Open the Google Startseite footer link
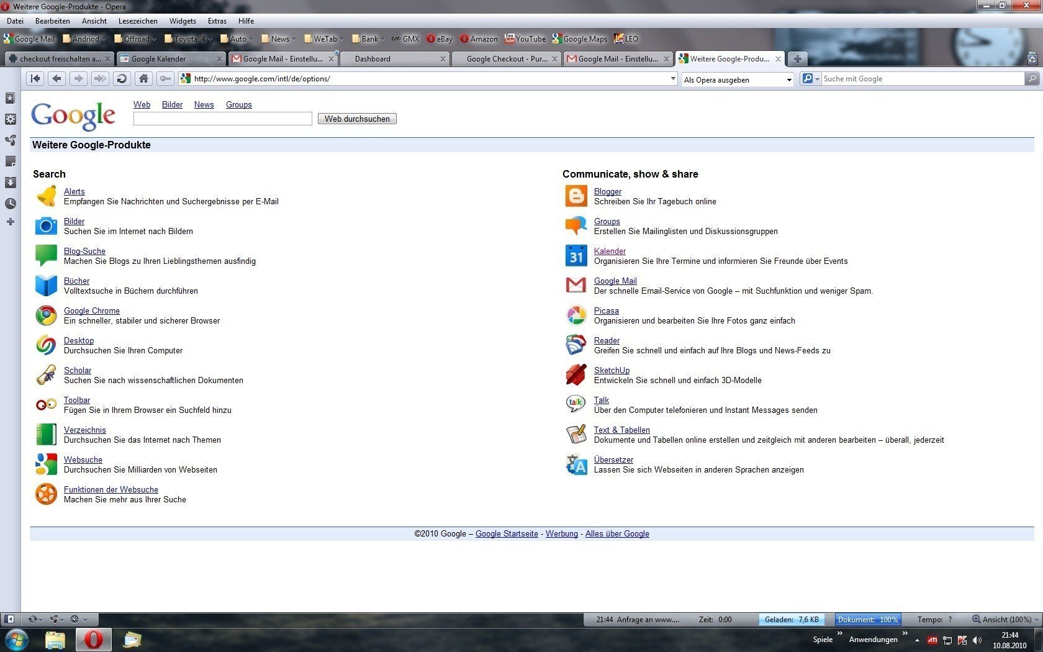Viewport: 1043px width, 652px height. tap(507, 533)
